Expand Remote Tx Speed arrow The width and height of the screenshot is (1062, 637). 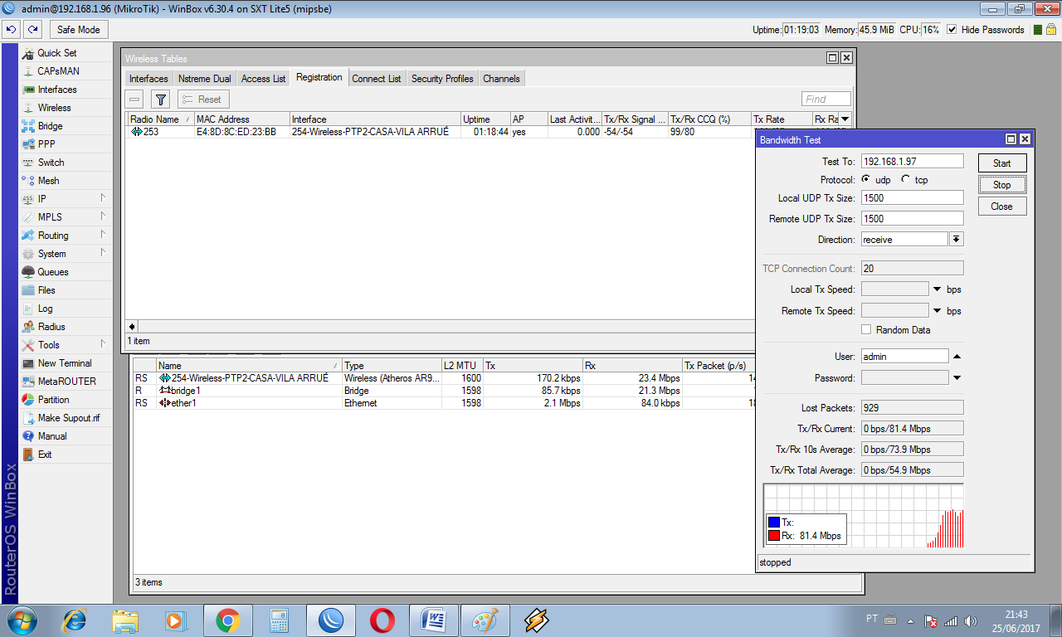point(937,311)
